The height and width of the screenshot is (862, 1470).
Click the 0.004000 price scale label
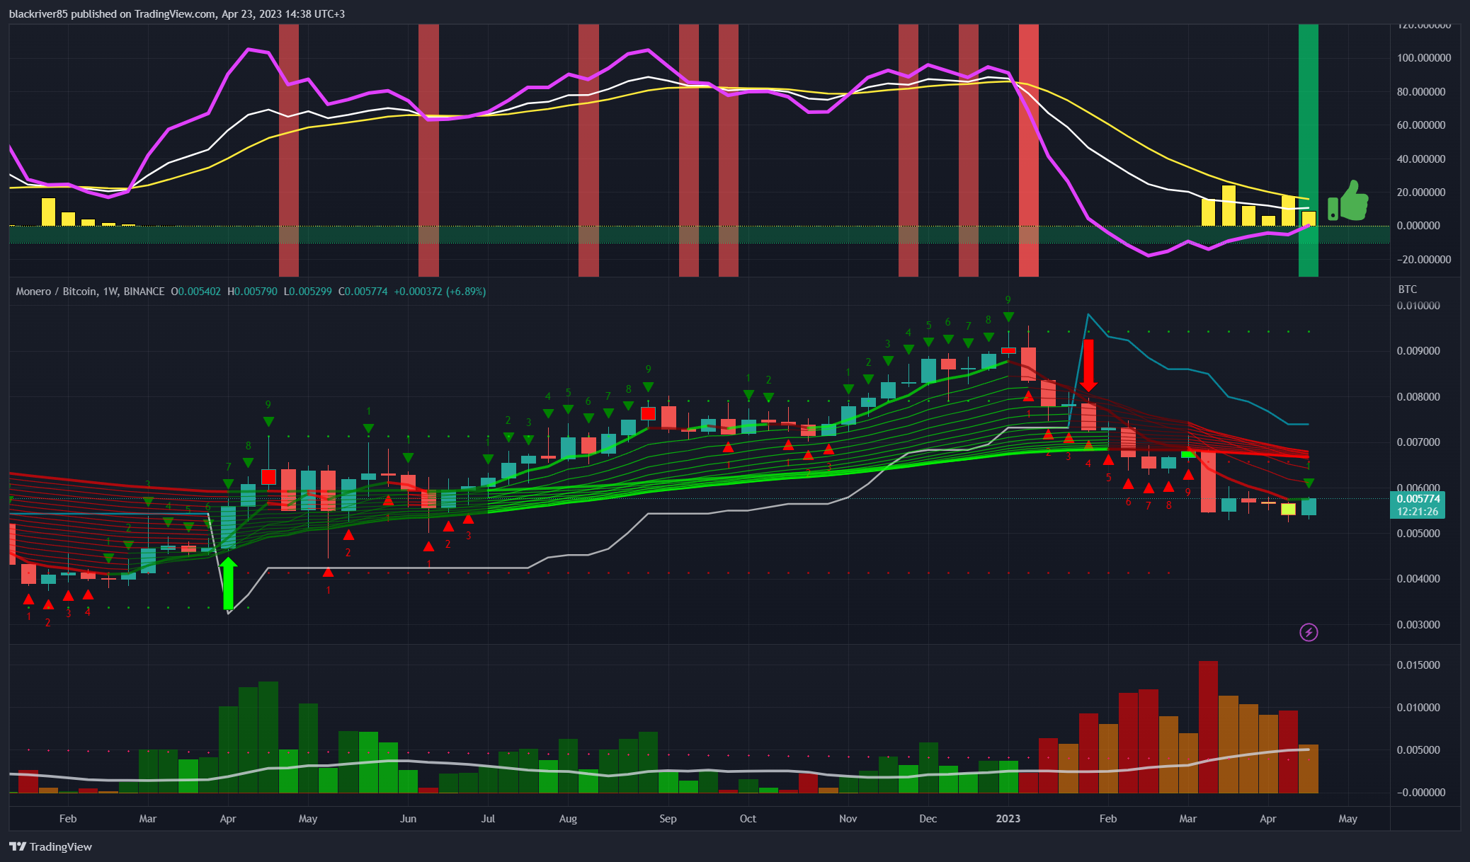click(x=1418, y=579)
